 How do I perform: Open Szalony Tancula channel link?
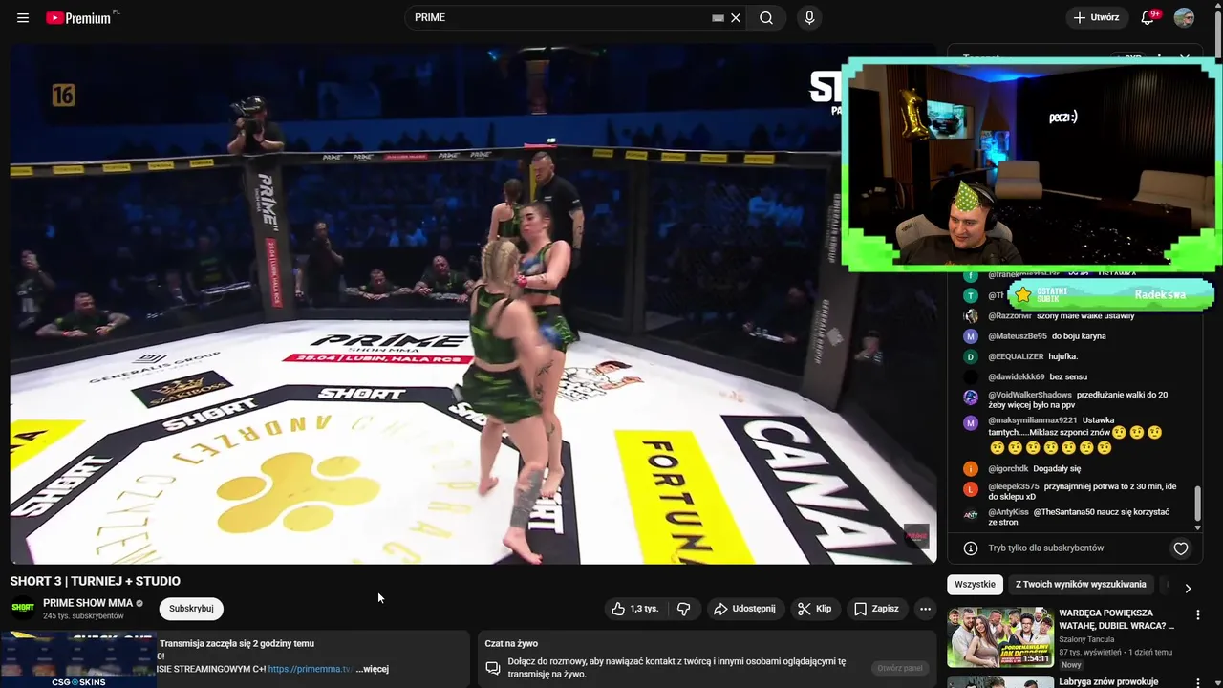(x=1086, y=639)
